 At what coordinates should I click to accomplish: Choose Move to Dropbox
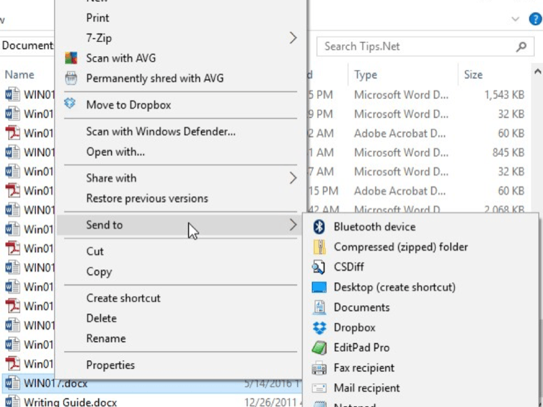tap(128, 105)
